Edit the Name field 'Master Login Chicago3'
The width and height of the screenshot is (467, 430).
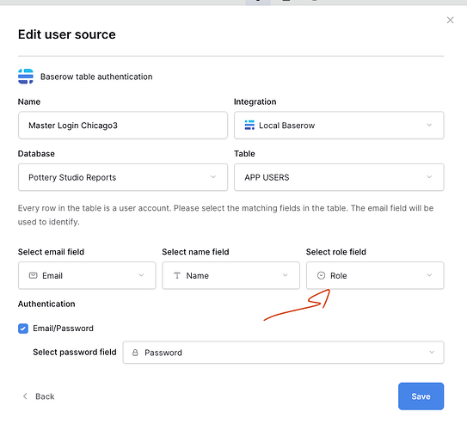123,126
